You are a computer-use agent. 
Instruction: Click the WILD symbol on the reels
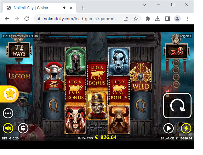141,77
